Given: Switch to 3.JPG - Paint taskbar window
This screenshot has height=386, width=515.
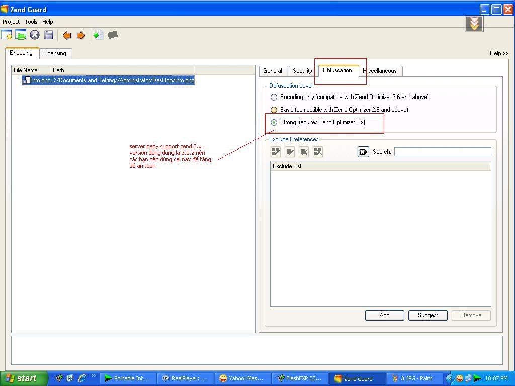Looking at the screenshot, I should [413, 378].
